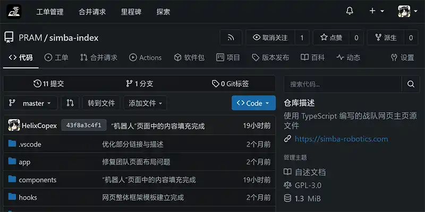Click the site logo in the top-left corner
This screenshot has width=425, height=212.
14,12
